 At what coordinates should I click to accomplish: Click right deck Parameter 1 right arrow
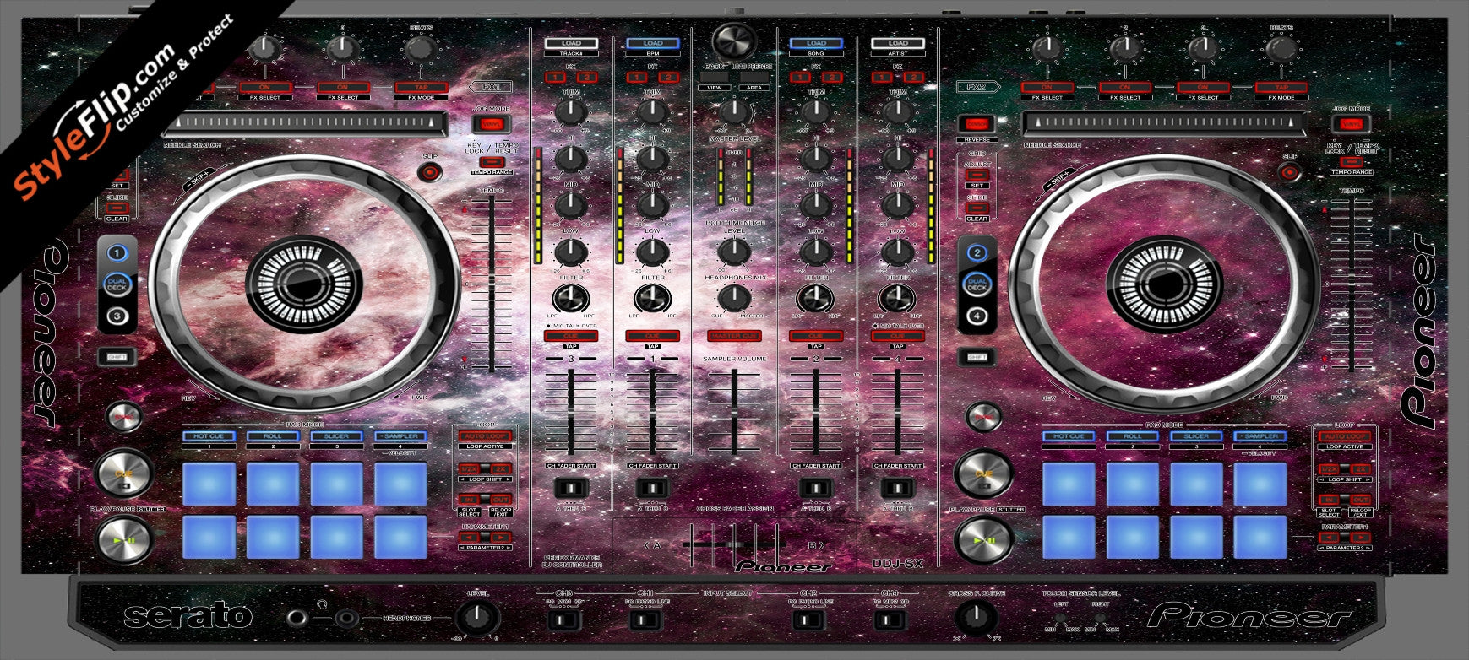(1361, 537)
